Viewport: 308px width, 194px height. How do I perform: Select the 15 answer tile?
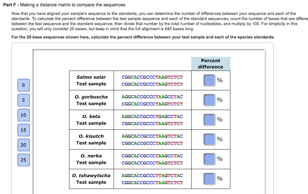pos(23,130)
